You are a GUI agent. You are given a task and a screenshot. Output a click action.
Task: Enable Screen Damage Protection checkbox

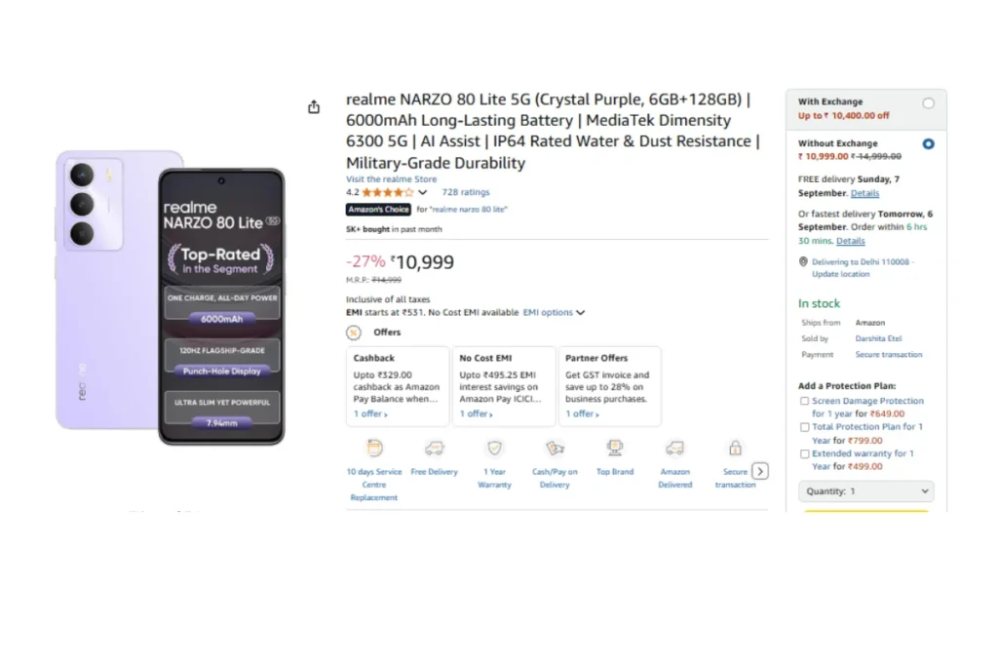point(804,401)
